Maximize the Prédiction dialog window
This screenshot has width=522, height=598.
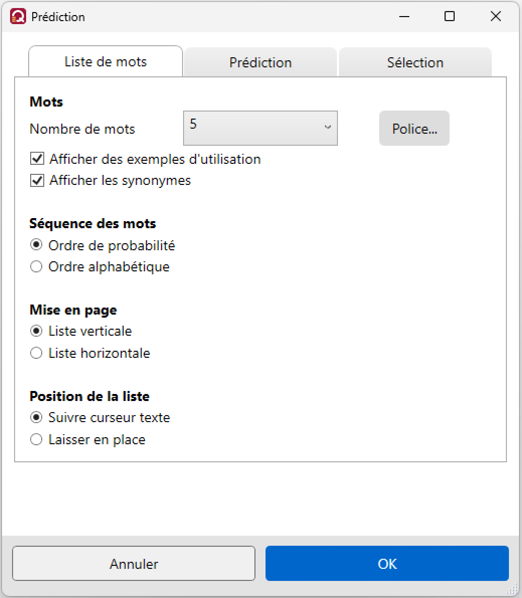point(450,17)
